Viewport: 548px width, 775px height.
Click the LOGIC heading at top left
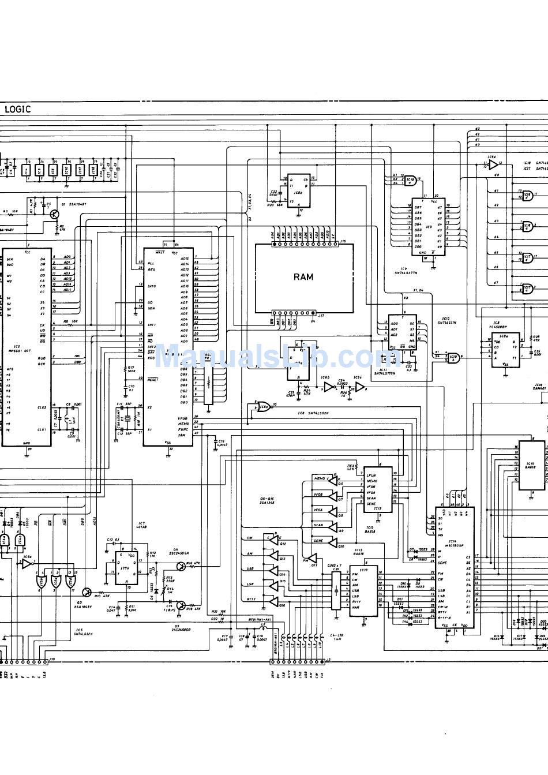(x=17, y=108)
